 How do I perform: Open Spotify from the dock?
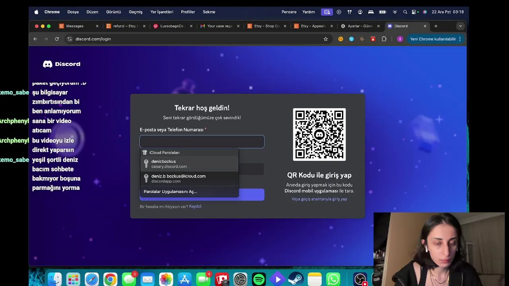click(259, 279)
